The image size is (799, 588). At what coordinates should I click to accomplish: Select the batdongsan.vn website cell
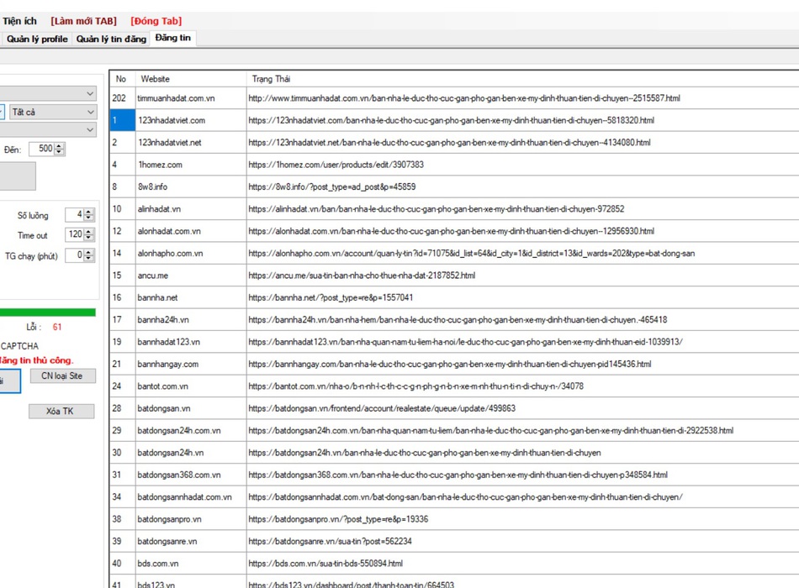(164, 408)
